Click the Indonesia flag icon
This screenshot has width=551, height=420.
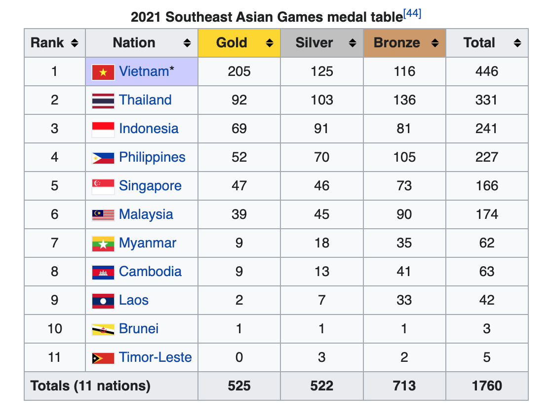coord(103,130)
